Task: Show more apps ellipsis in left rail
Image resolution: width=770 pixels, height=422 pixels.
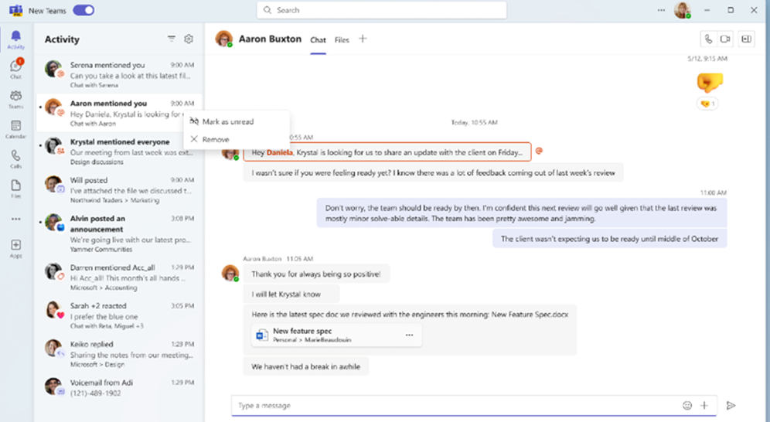Action: pyautogui.click(x=15, y=219)
